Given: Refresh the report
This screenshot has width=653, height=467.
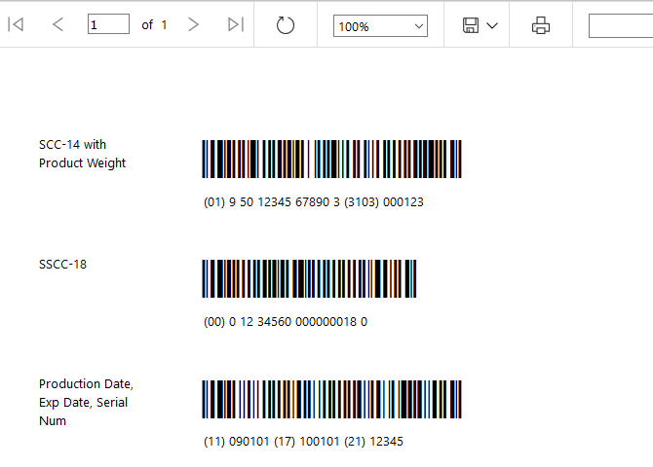Looking at the screenshot, I should [x=286, y=25].
